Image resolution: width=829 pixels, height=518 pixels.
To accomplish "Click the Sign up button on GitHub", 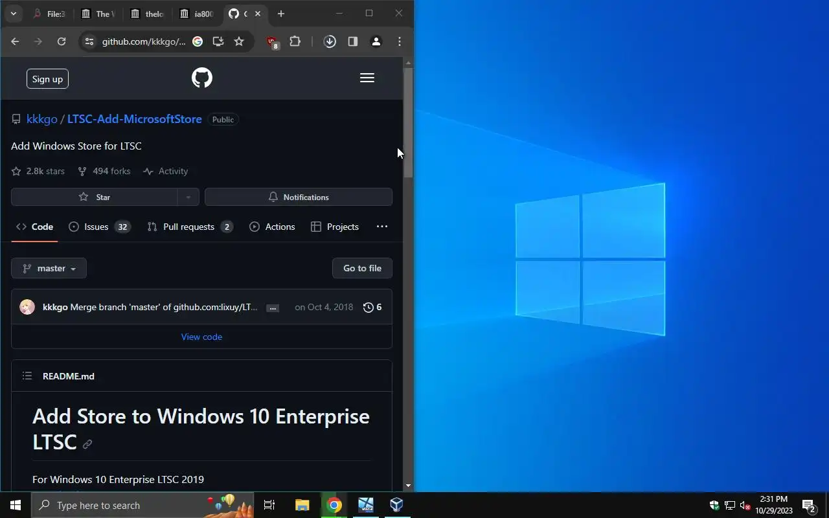I will [x=47, y=79].
